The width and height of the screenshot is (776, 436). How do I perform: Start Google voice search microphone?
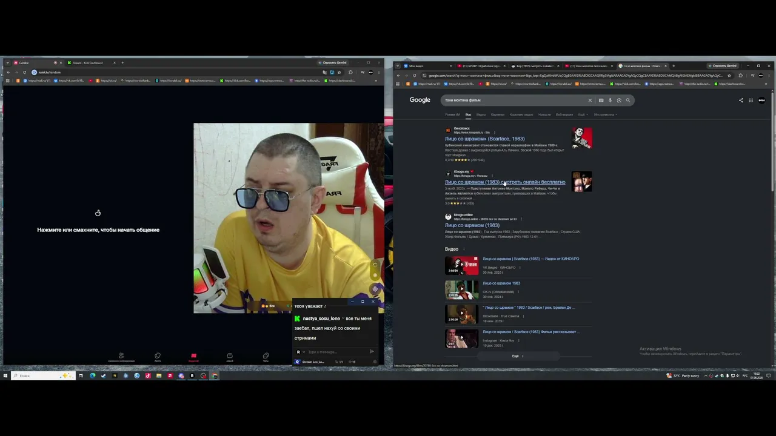[610, 101]
